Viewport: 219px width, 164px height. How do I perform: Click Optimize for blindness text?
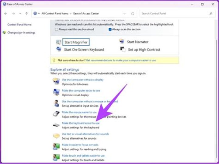click(x=75, y=84)
